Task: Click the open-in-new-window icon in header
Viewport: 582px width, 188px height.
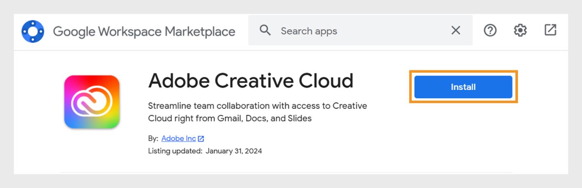Action: 550,30
